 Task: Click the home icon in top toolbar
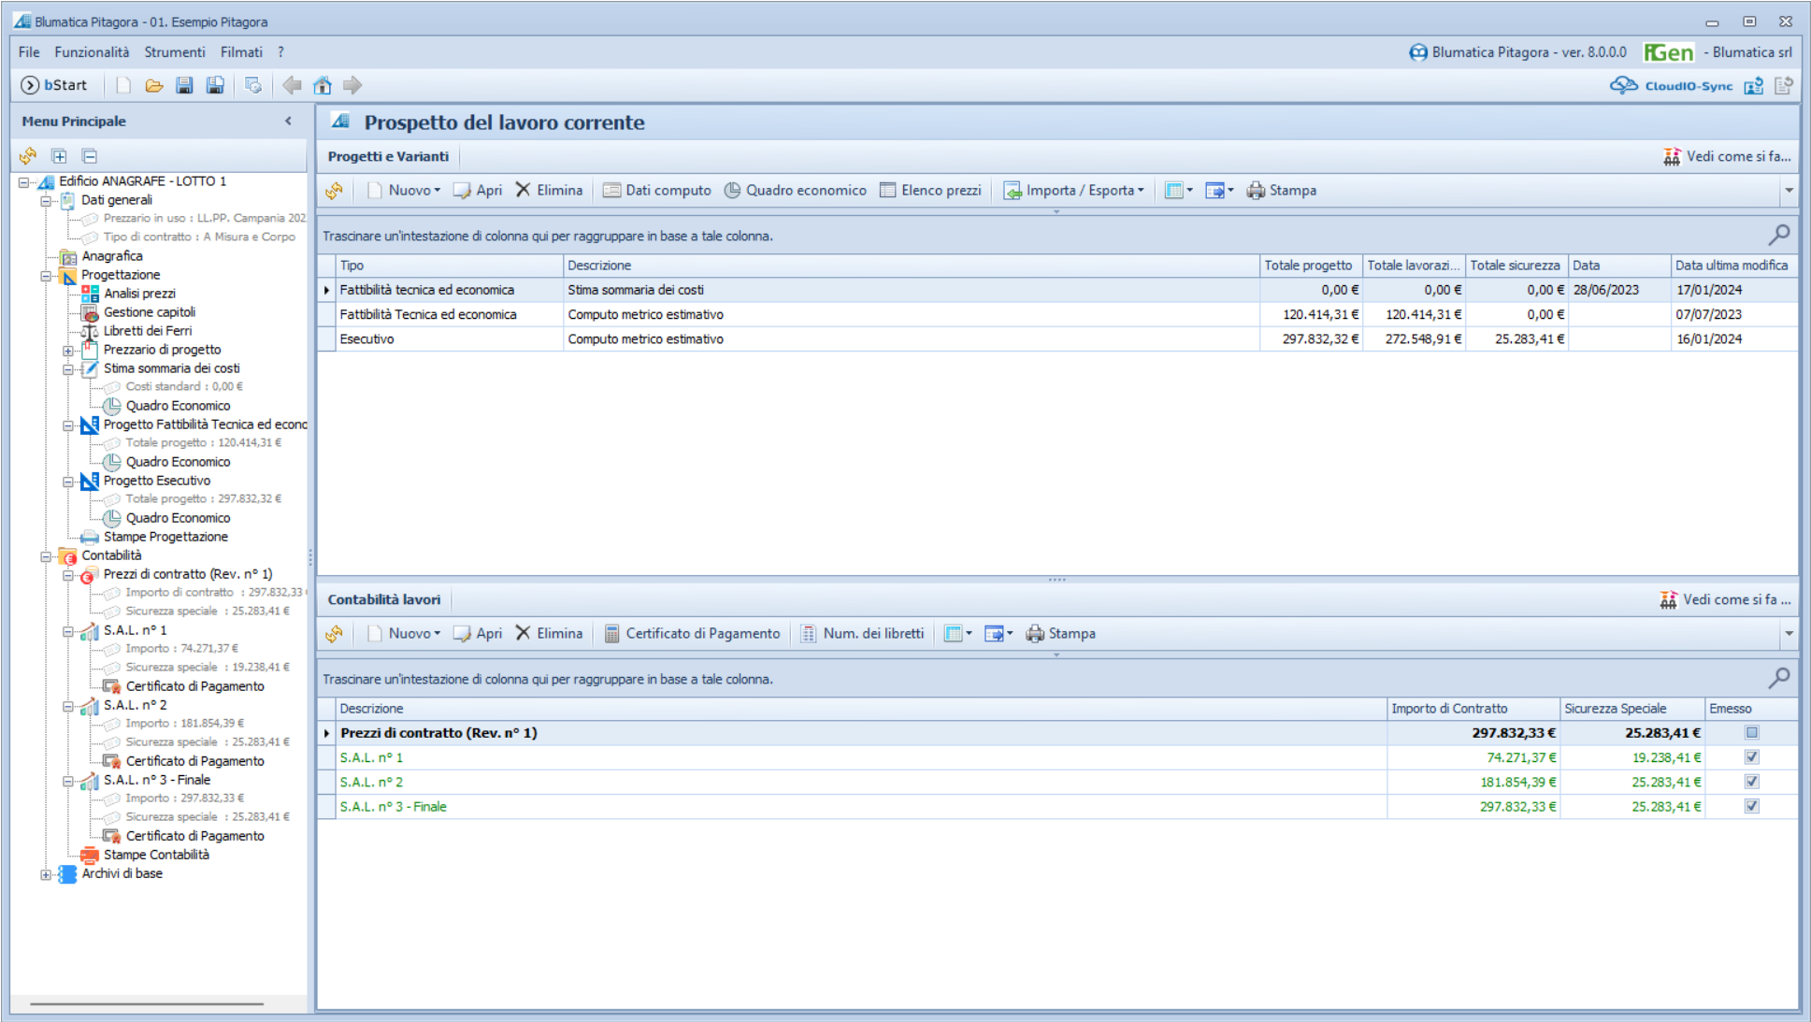(x=323, y=85)
